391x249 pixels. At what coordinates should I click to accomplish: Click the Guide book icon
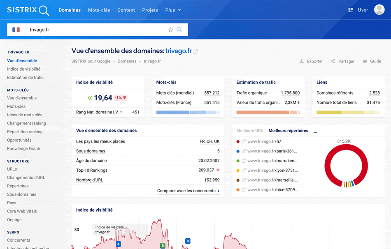[x=365, y=61]
